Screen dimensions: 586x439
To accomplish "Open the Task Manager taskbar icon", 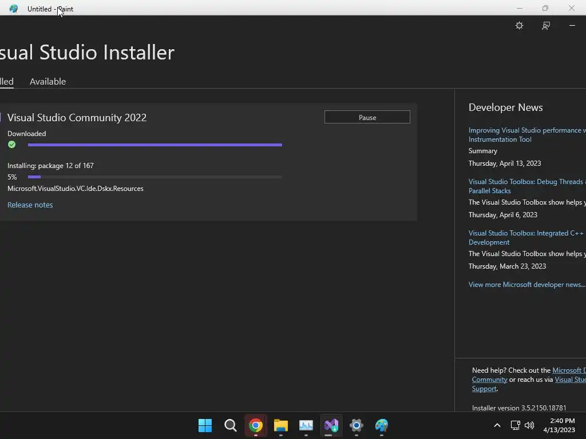I will click(306, 425).
